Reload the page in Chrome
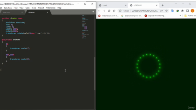The image size is (196, 110). [x=109, y=11]
